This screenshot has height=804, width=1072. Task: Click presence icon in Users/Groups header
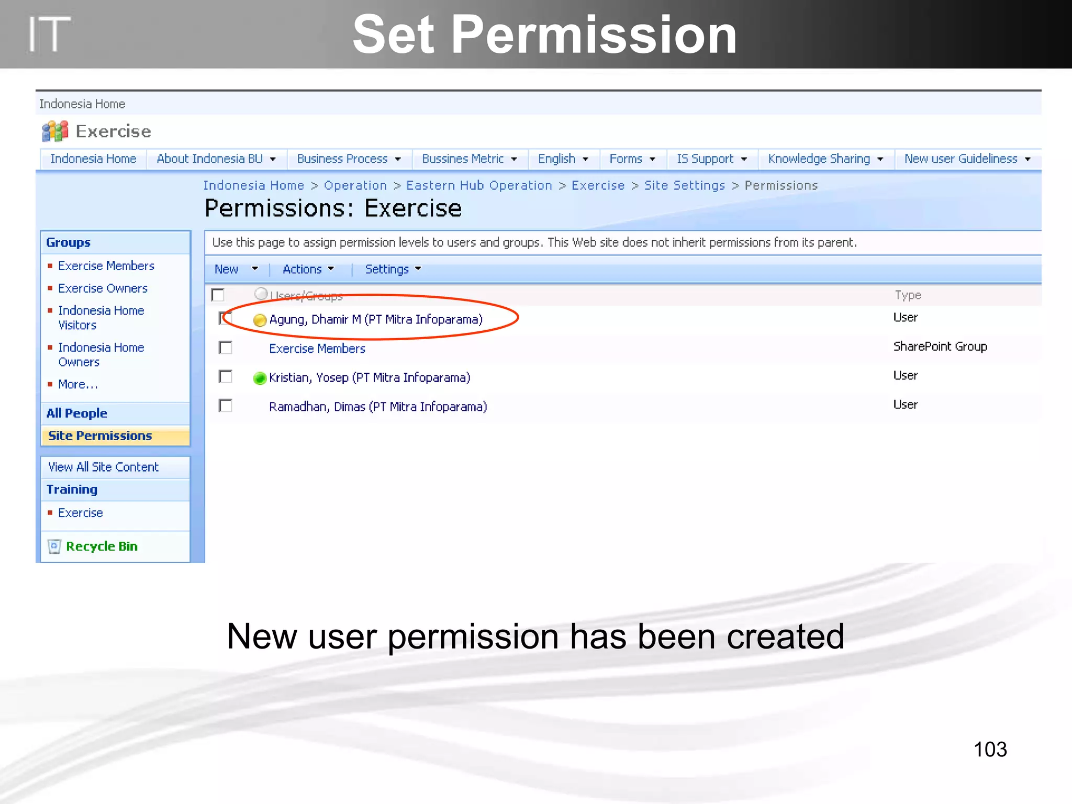[261, 294]
